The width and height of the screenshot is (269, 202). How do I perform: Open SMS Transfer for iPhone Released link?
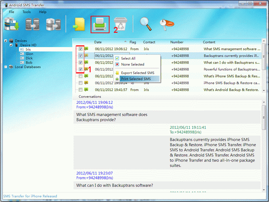point(30,196)
